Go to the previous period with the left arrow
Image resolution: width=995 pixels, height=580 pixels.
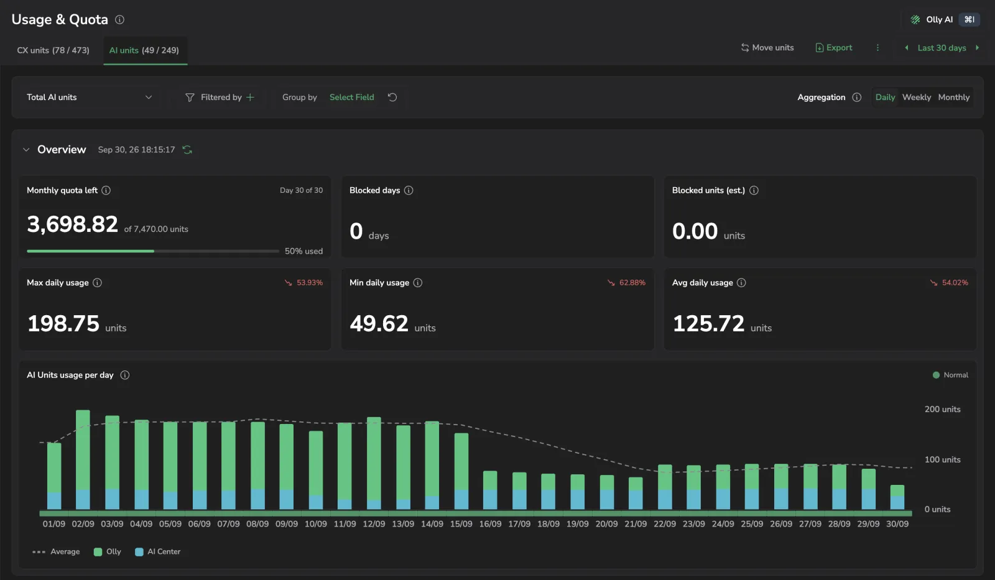pyautogui.click(x=907, y=48)
